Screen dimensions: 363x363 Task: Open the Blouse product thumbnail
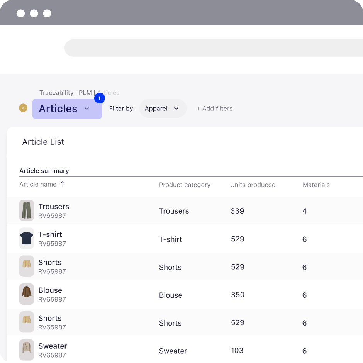[x=27, y=294]
